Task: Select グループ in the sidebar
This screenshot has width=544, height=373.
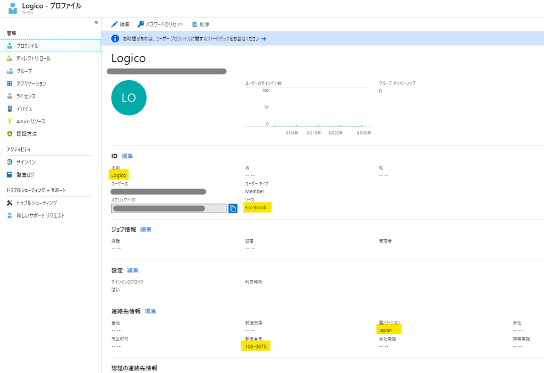Action: pos(24,71)
